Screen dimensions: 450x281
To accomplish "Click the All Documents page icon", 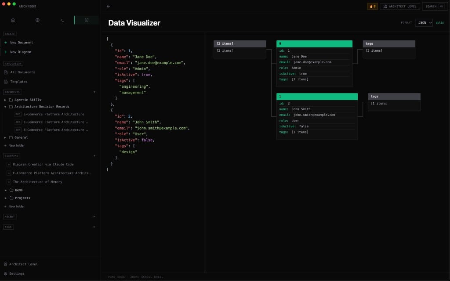I will tap(6, 72).
